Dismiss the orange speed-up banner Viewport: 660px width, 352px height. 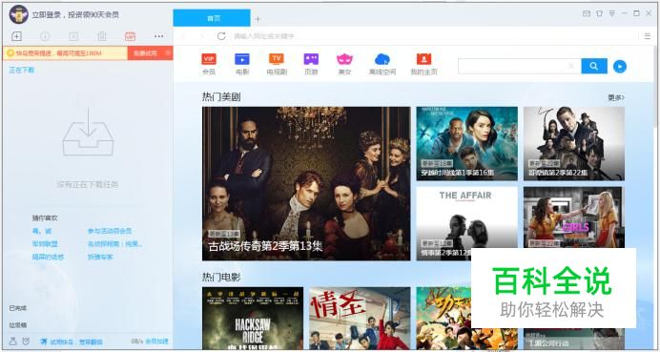[x=168, y=53]
